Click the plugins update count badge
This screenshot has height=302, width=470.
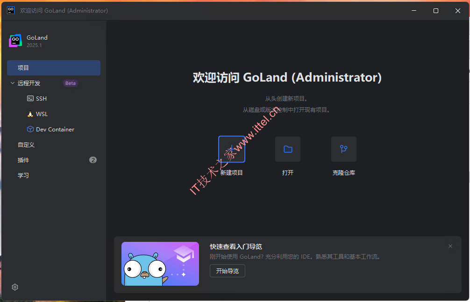(93, 160)
